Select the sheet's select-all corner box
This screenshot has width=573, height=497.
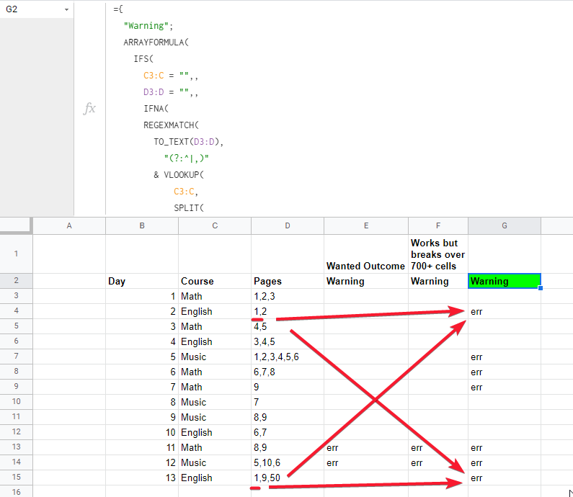point(16,225)
